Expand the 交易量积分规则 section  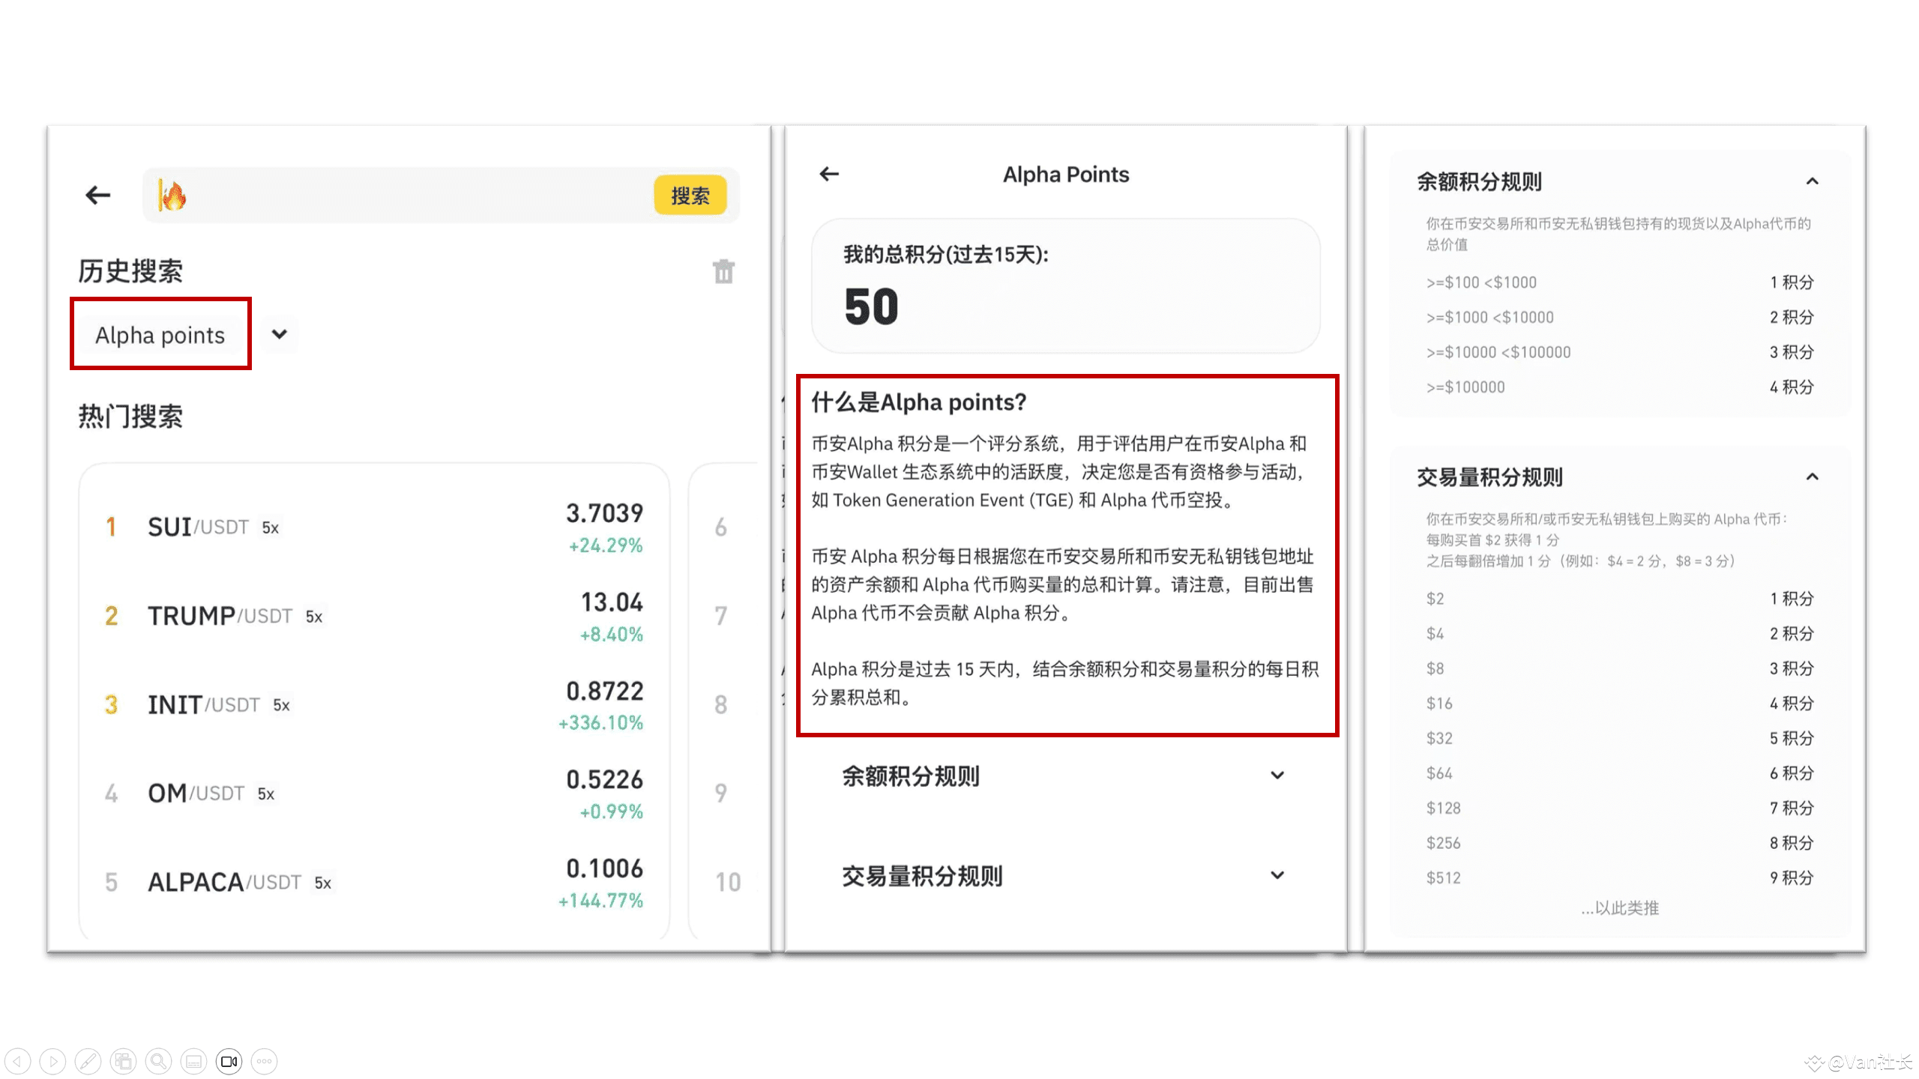[1277, 875]
